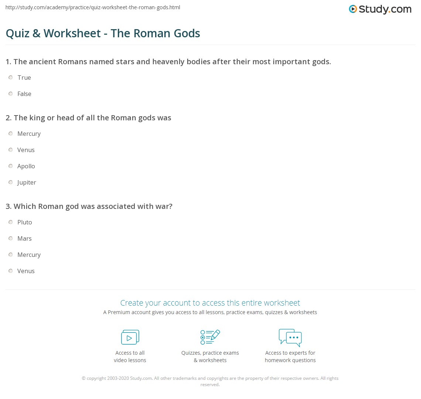This screenshot has width=421, height=399.
Task: Open Access to all video lessons
Action: coord(130,357)
